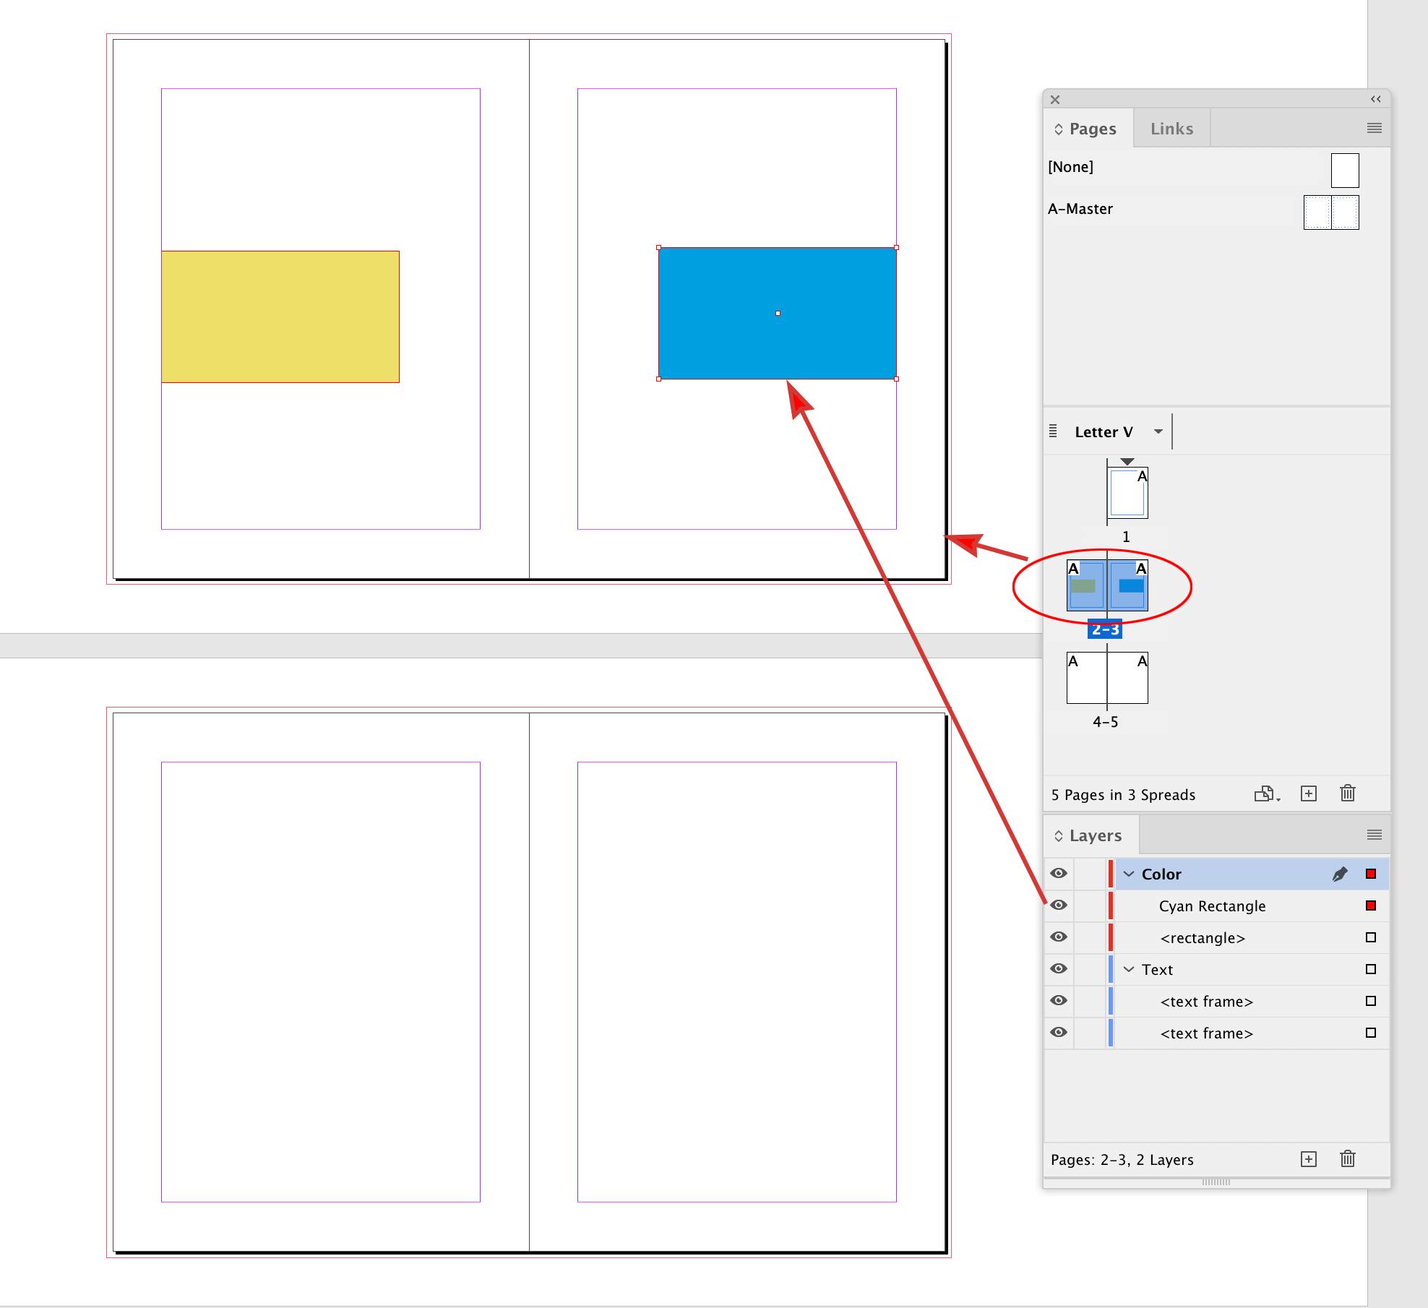Create a new layer in the Layers panel

click(x=1308, y=1159)
